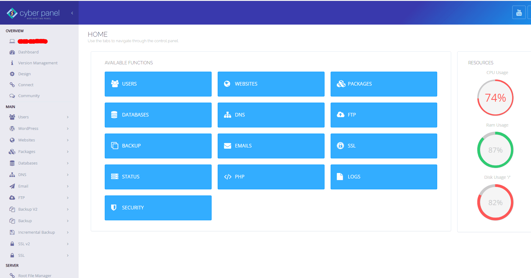Collapse sidebar using the arrow icon
The height and width of the screenshot is (278, 531).
pyautogui.click(x=72, y=13)
